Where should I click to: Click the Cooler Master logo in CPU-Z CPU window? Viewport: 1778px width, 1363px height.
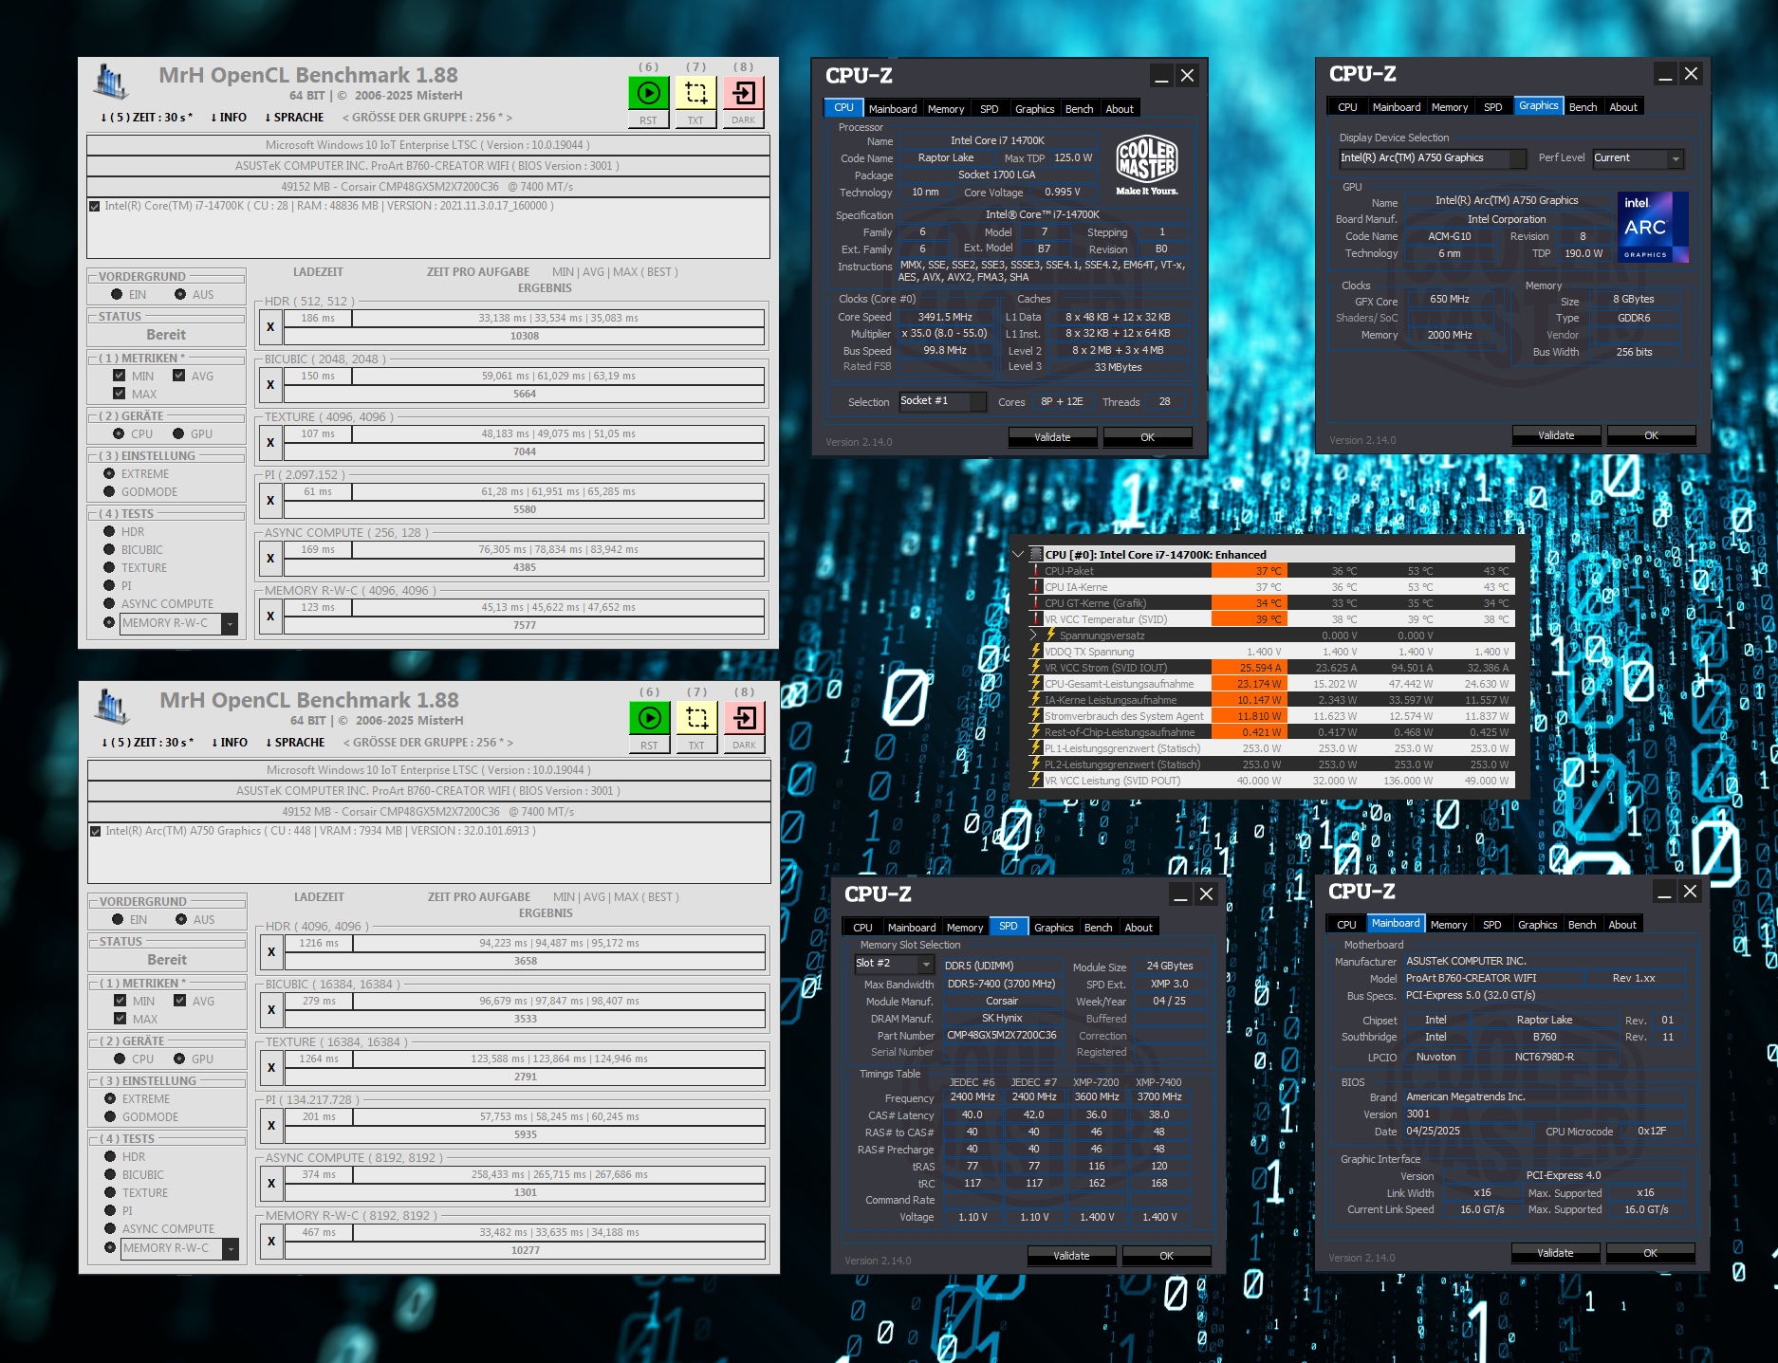coord(1147,164)
